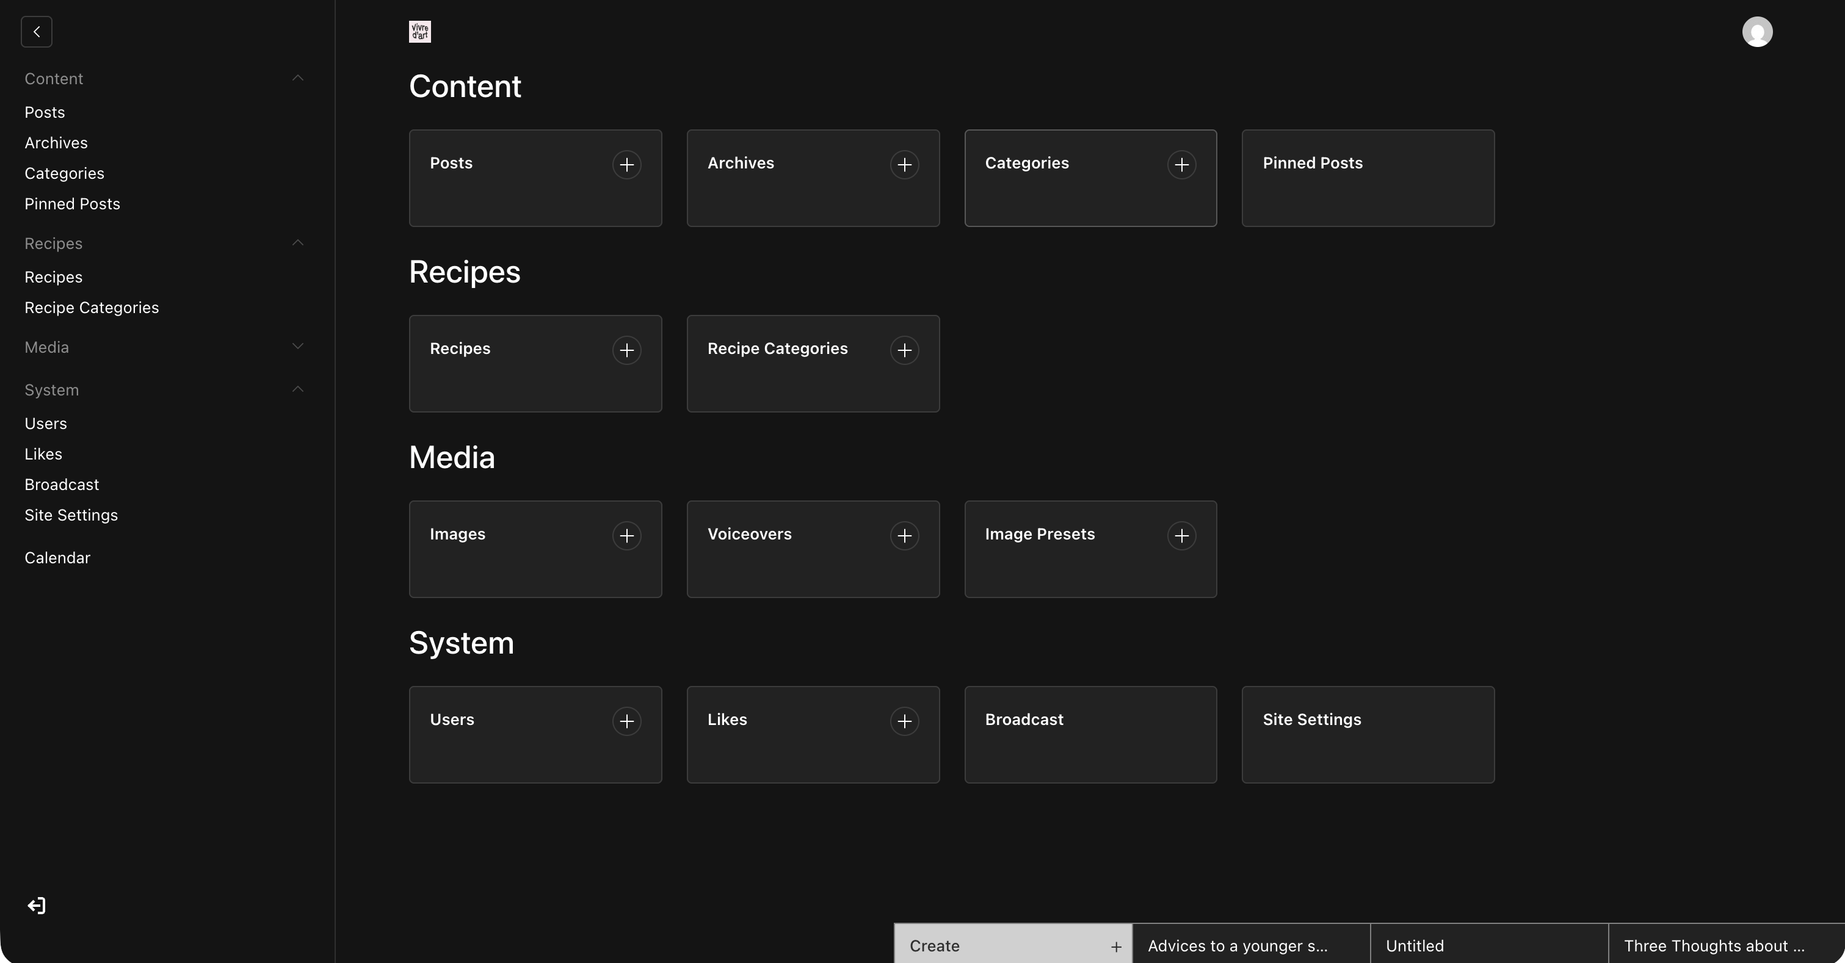Collapse the Recipes sidebar group chevron
The image size is (1845, 963).
point(298,243)
